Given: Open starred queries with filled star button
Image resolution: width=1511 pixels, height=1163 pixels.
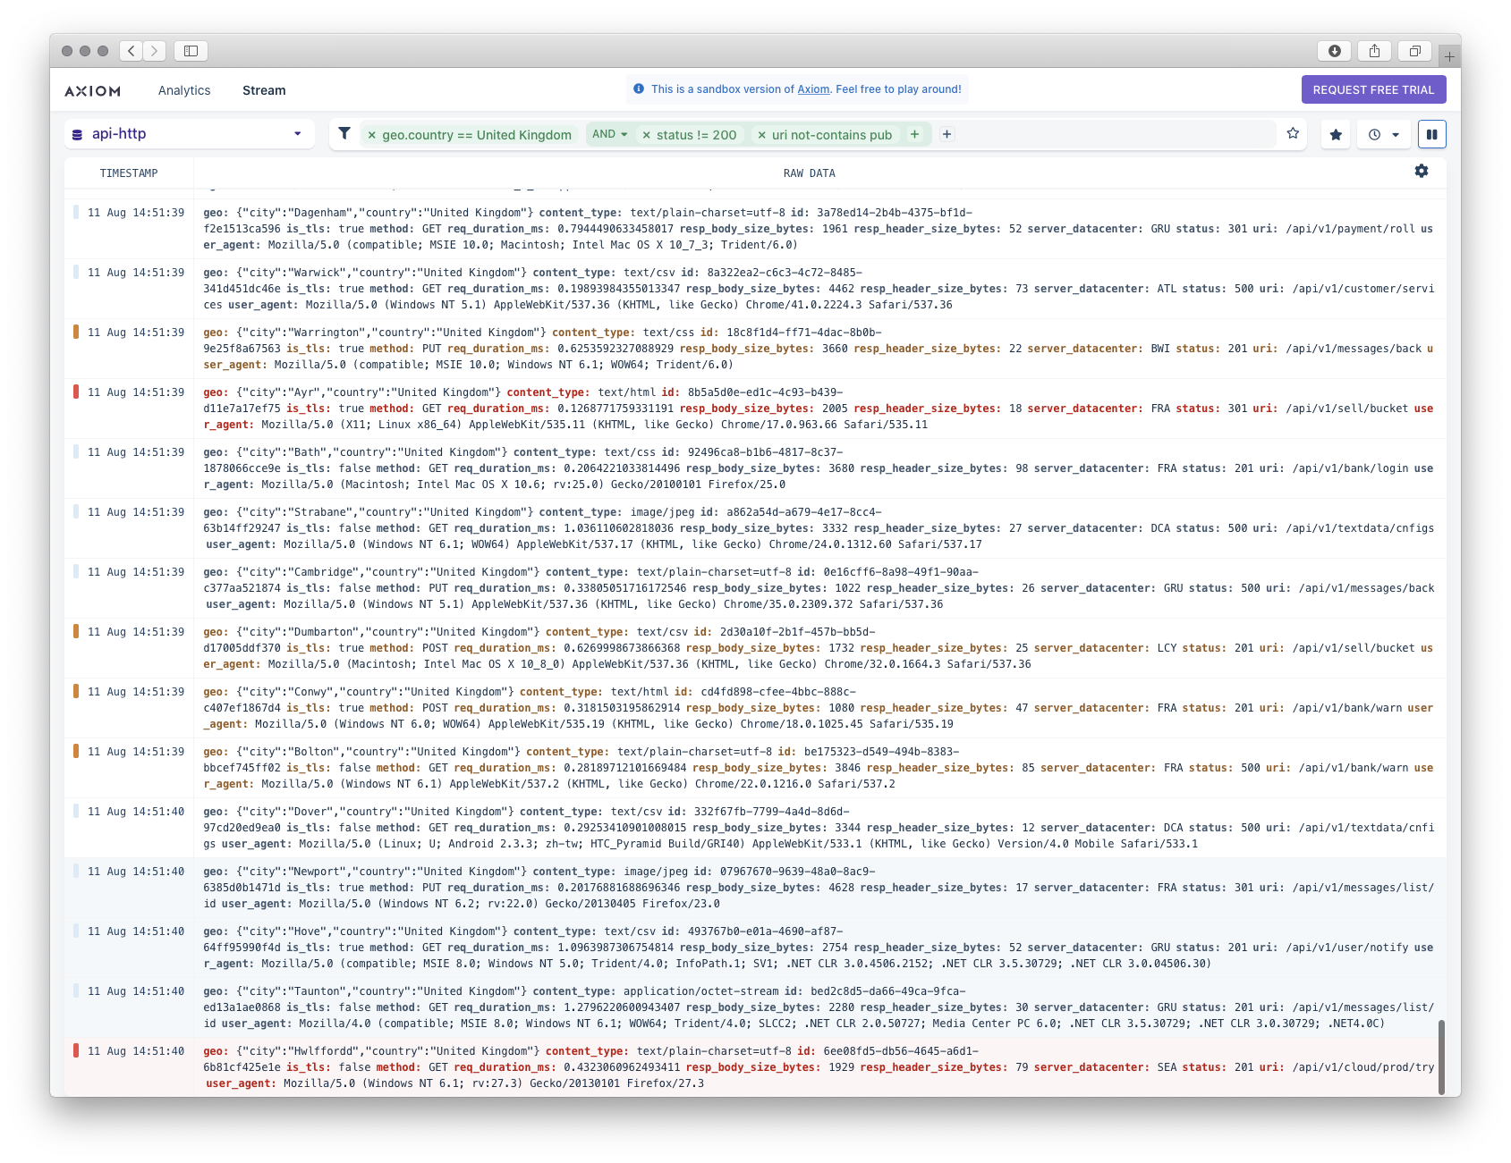Looking at the screenshot, I should 1336,134.
